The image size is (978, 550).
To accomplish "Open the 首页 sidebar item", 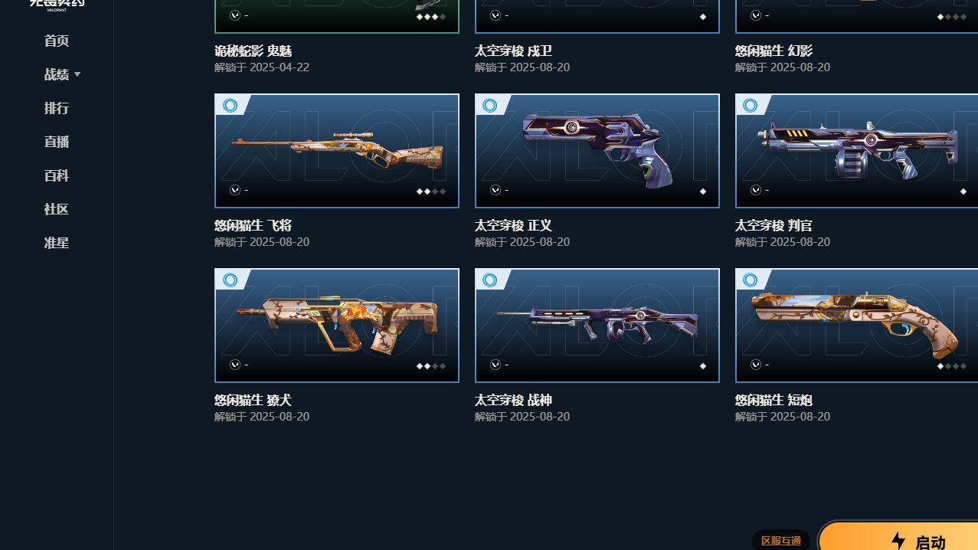I will (57, 41).
